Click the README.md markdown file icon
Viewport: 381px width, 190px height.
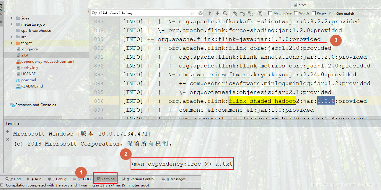pos(18,86)
